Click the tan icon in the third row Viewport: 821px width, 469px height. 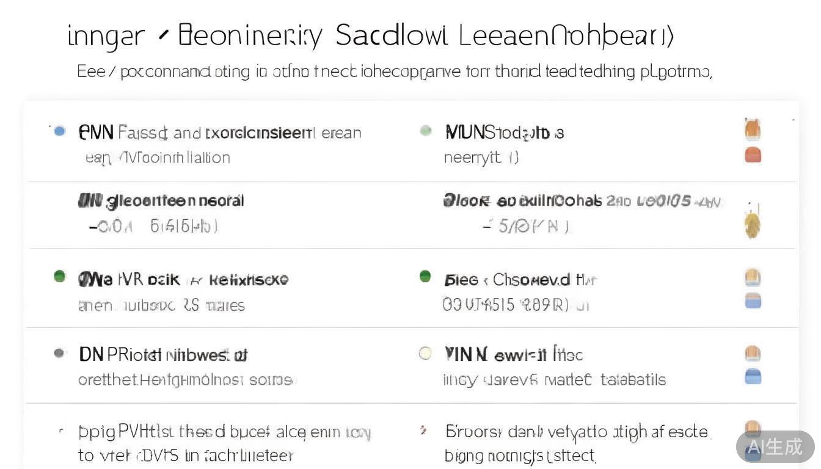753,278
